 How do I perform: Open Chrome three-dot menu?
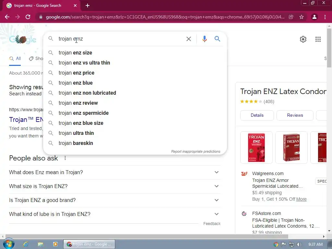click(x=325, y=17)
